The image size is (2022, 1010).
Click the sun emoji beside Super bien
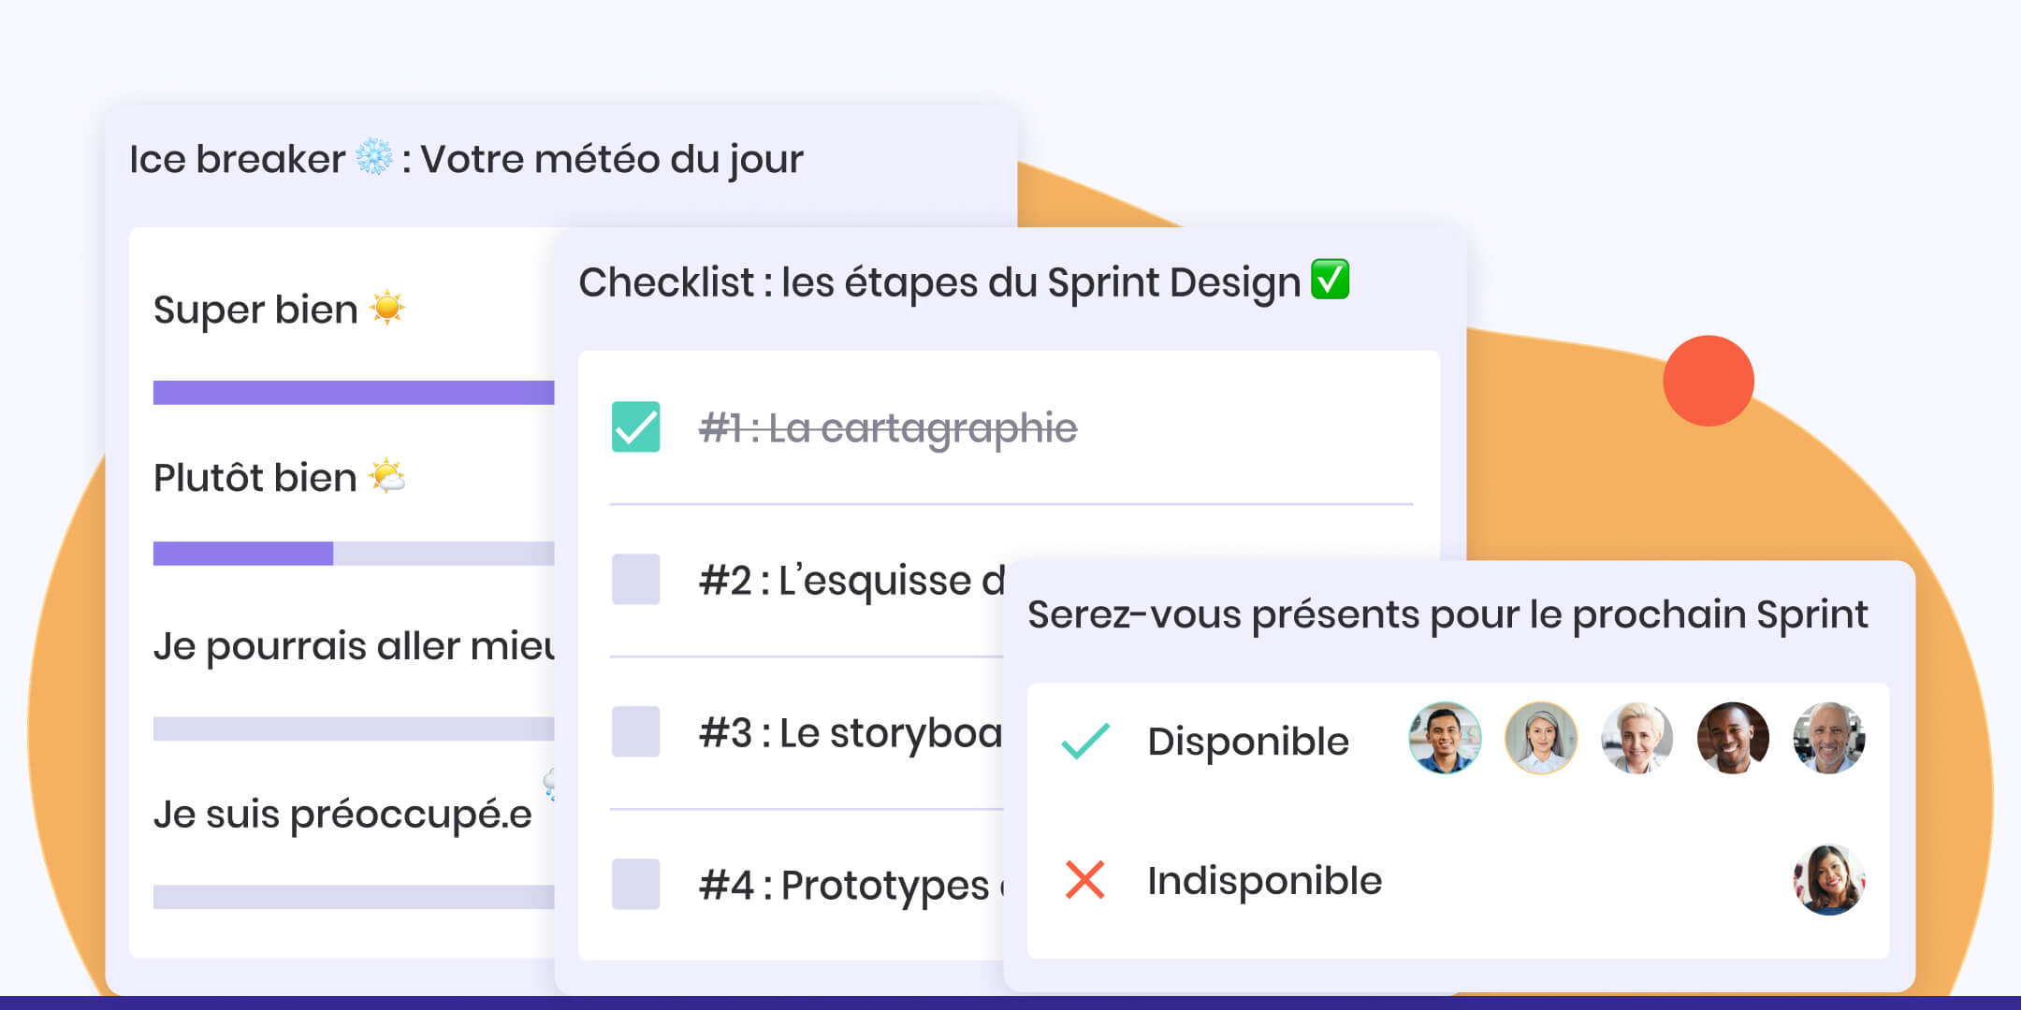(x=386, y=308)
